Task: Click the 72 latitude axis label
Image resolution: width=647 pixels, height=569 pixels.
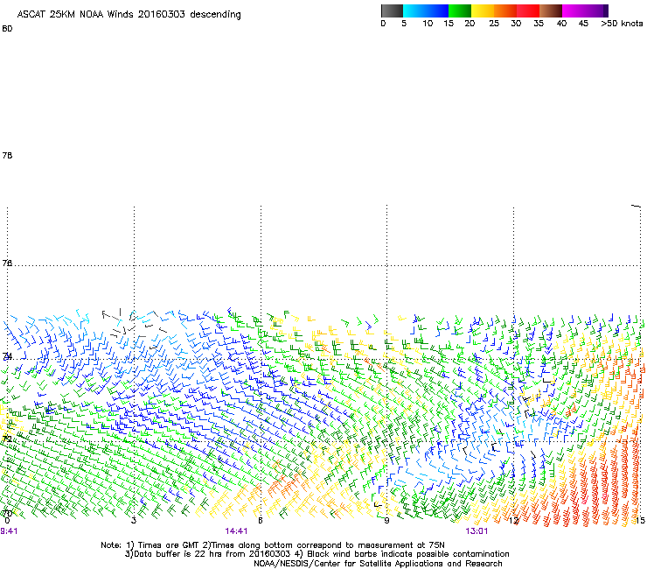Action: tap(7, 439)
